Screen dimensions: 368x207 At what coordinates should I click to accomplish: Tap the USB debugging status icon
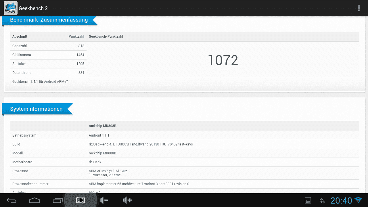click(322, 201)
